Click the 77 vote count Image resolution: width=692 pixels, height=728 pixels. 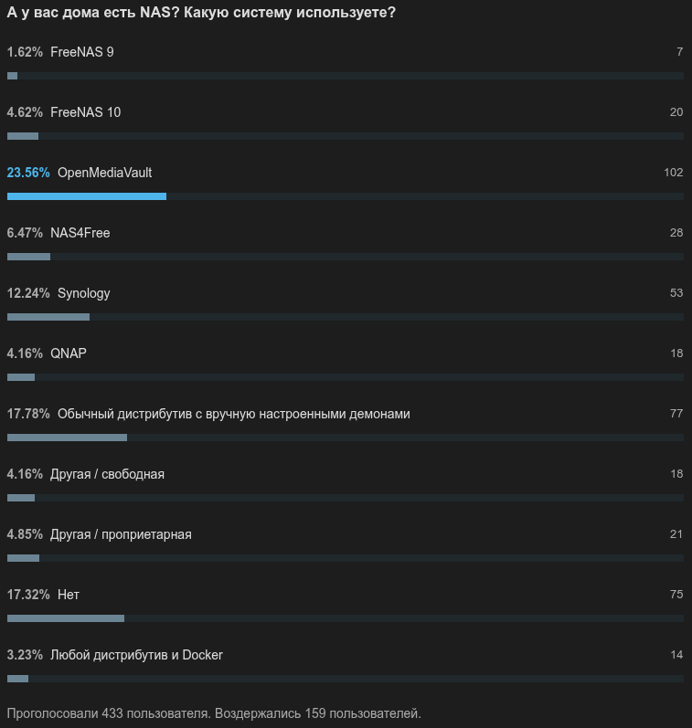pos(676,414)
